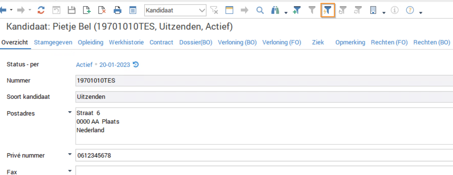
Task: Click the binoculars find icon
Action: click(x=275, y=10)
